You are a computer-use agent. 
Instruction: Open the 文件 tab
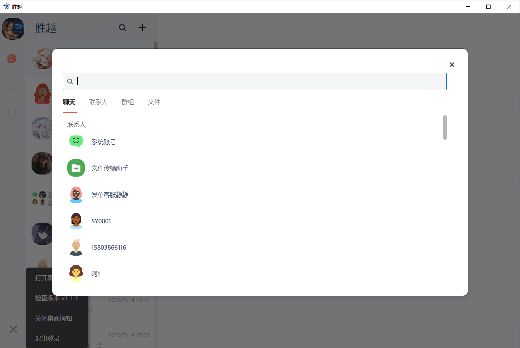click(x=154, y=102)
